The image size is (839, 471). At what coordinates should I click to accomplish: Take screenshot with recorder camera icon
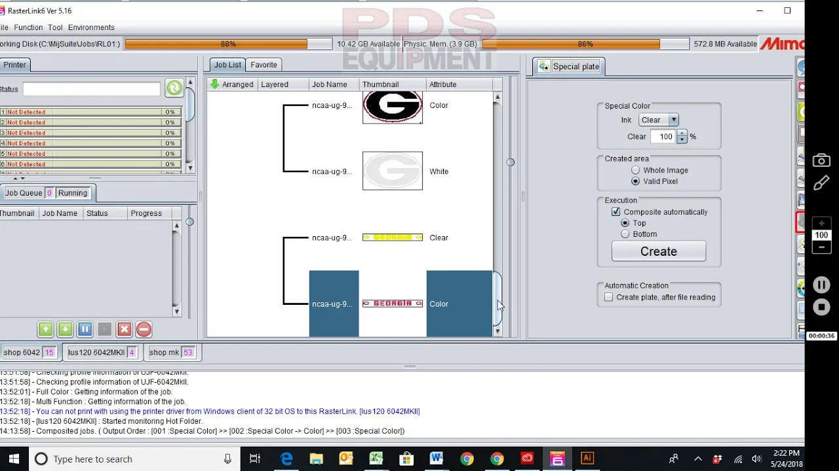(821, 160)
